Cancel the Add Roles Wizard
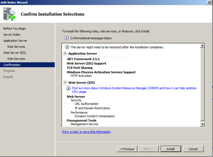 pyautogui.click(x=193, y=149)
